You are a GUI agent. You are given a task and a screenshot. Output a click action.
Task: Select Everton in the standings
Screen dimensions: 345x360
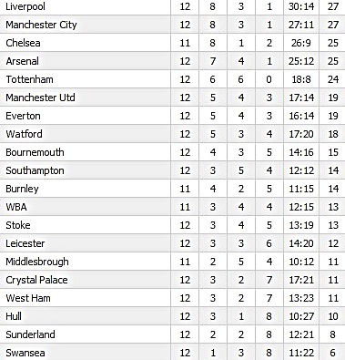pyautogui.click(x=23, y=116)
